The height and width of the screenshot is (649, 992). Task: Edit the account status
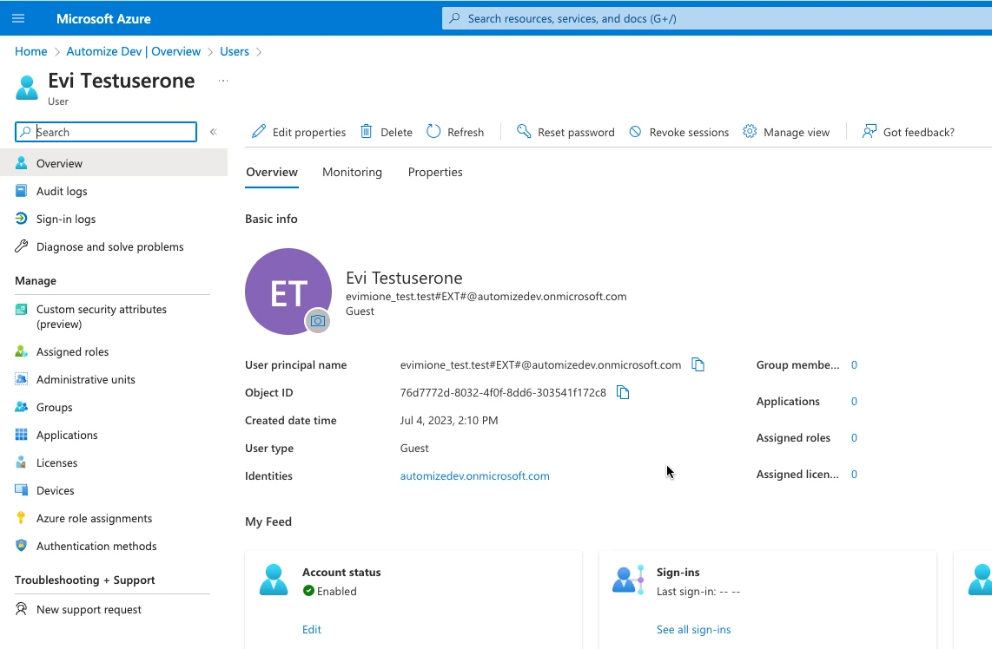[312, 629]
